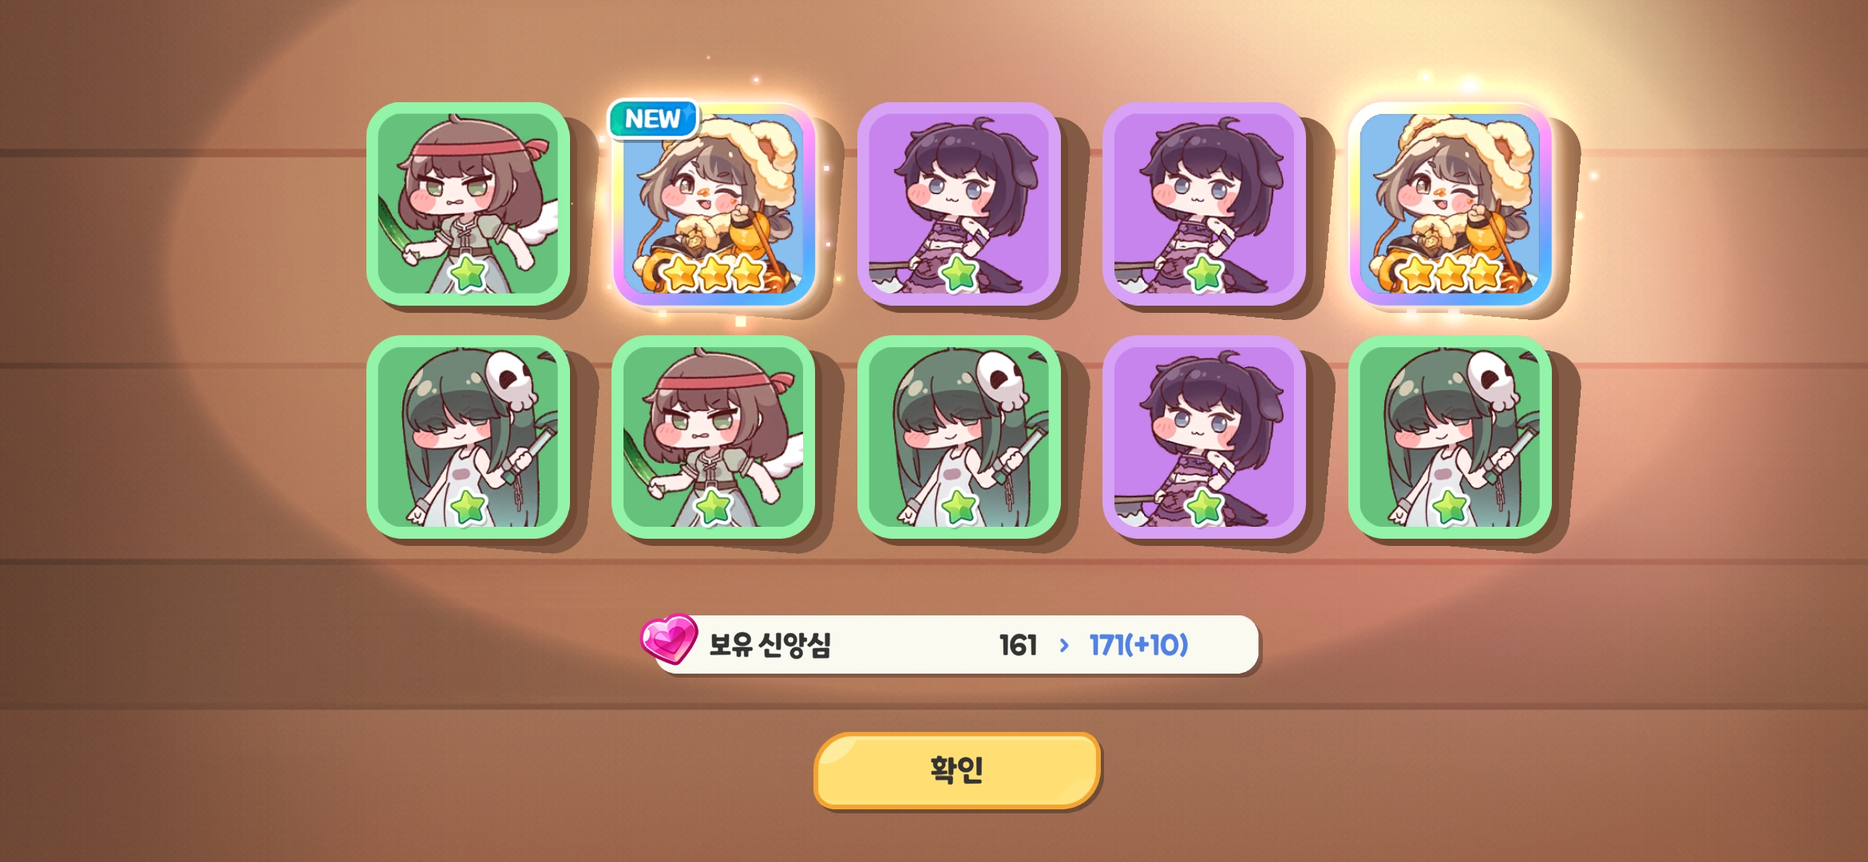Screen dimensions: 1868x862
Task: Click the 161 previous faith value
Action: (1018, 645)
